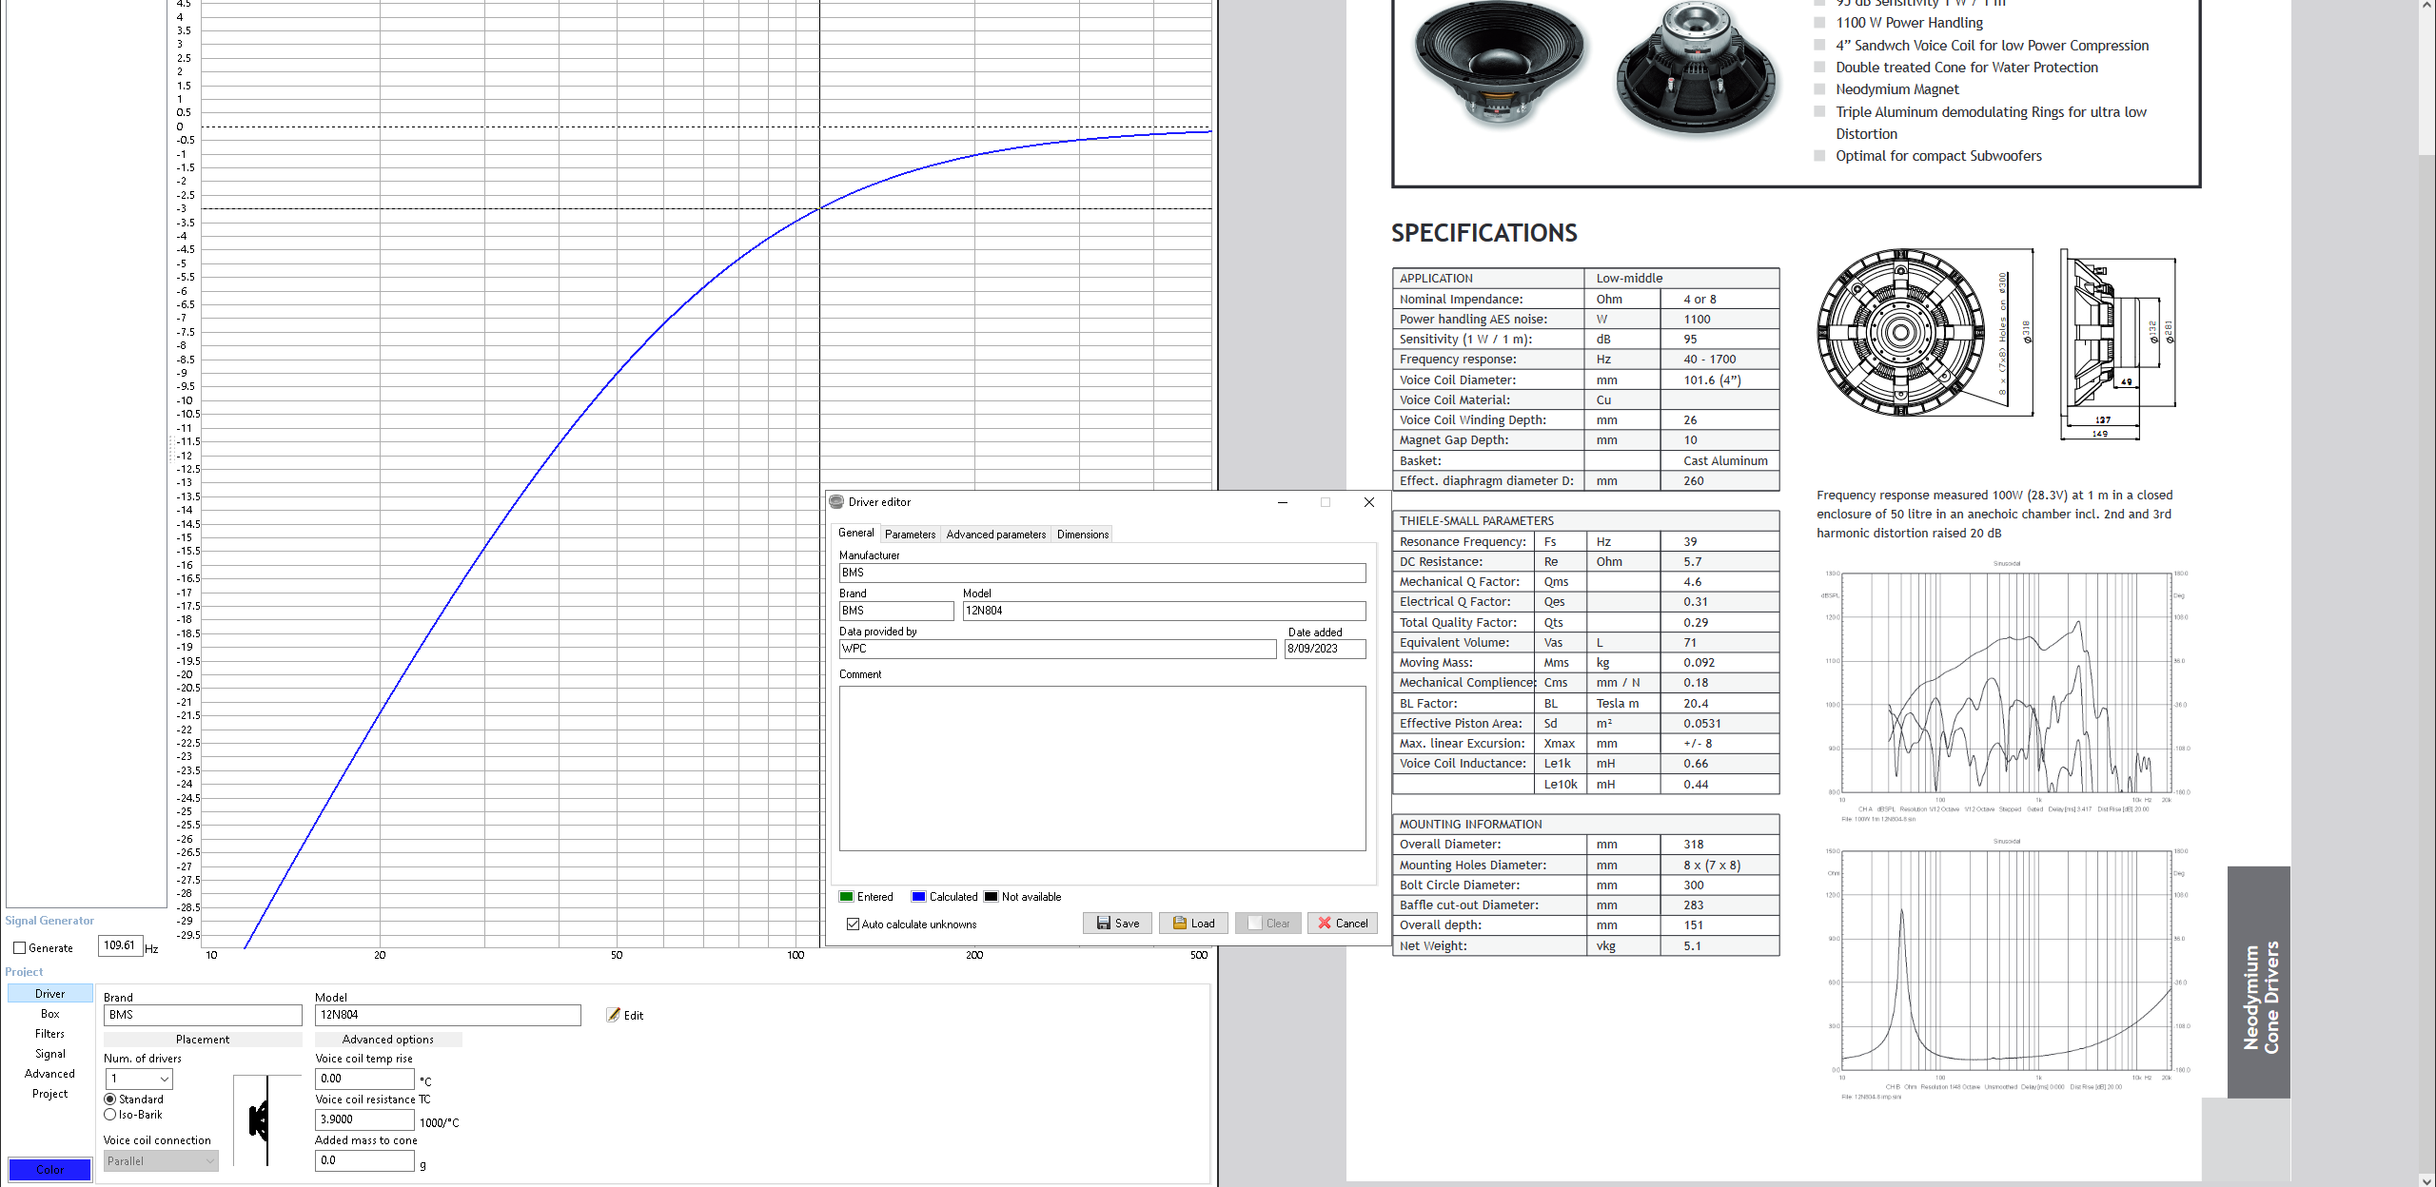Click the Date added field
Image resolution: width=2436 pixels, height=1187 pixels.
(x=1325, y=649)
